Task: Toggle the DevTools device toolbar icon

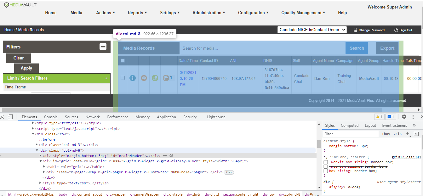Action: pos(10,117)
